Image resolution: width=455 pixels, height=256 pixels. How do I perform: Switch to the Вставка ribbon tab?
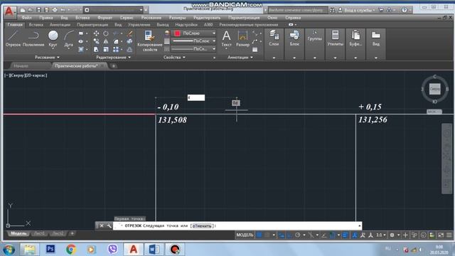[36, 25]
